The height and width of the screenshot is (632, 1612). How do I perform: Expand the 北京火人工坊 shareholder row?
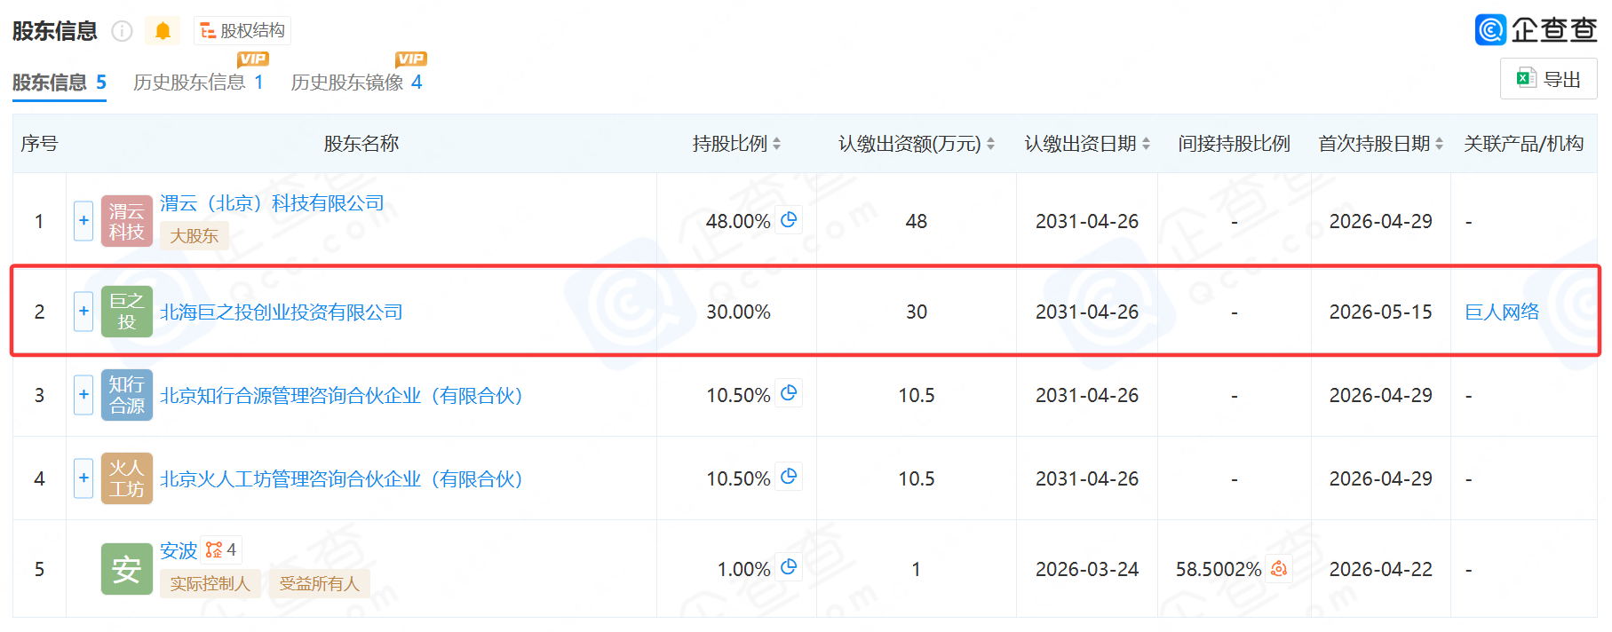pyautogui.click(x=83, y=478)
